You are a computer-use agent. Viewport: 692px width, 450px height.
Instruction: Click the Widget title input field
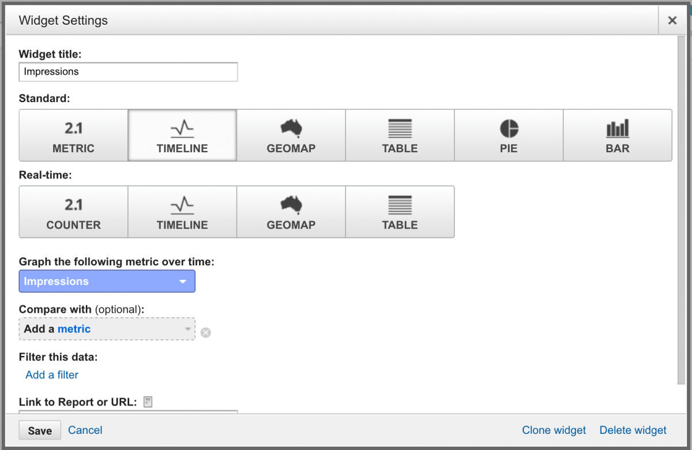pyautogui.click(x=128, y=72)
